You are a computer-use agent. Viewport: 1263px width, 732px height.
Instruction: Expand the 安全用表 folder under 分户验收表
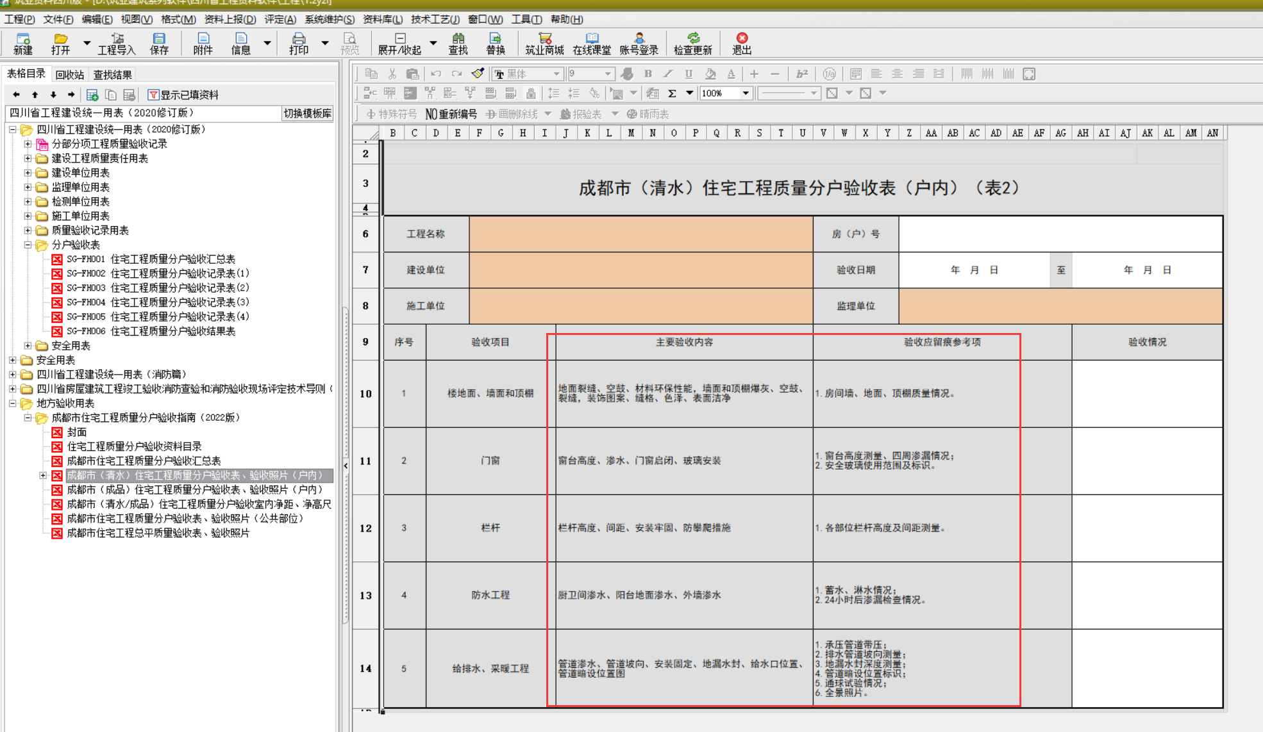28,346
